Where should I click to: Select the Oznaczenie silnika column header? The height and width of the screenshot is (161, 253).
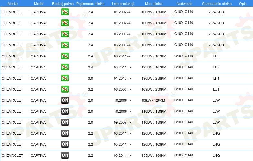[x=217, y=4]
